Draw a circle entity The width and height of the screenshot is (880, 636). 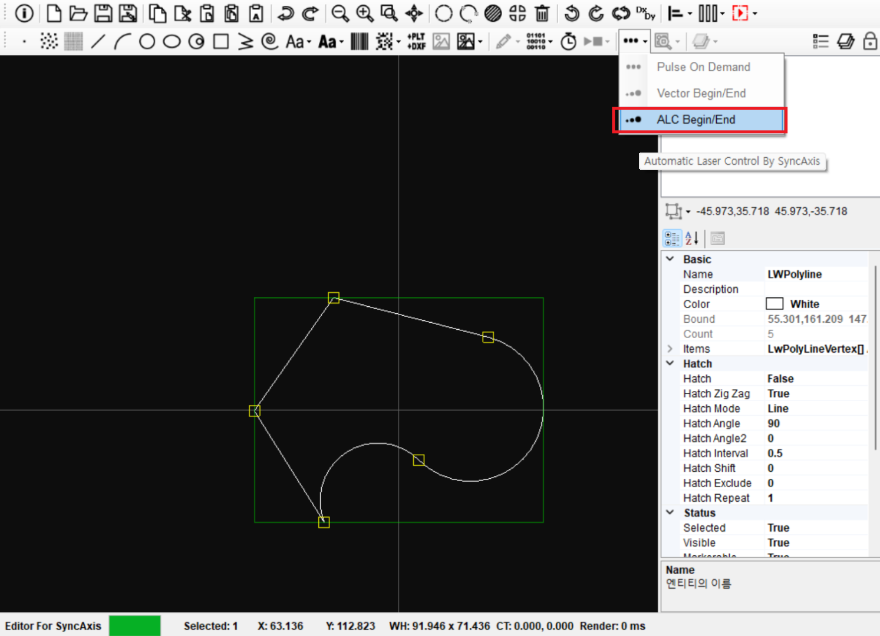coord(147,41)
